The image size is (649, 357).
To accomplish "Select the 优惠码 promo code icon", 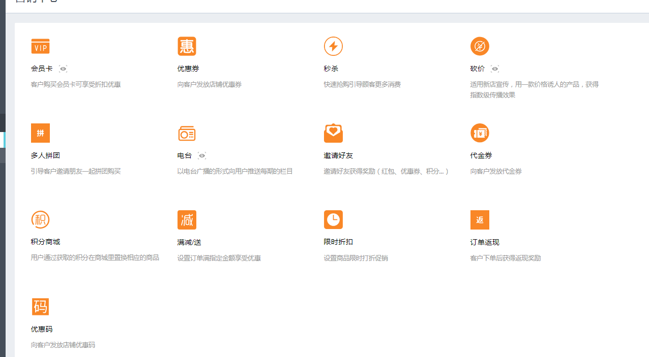I will pos(40,306).
